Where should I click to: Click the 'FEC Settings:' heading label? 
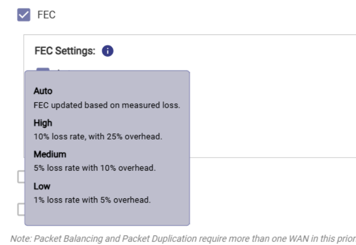tap(65, 51)
